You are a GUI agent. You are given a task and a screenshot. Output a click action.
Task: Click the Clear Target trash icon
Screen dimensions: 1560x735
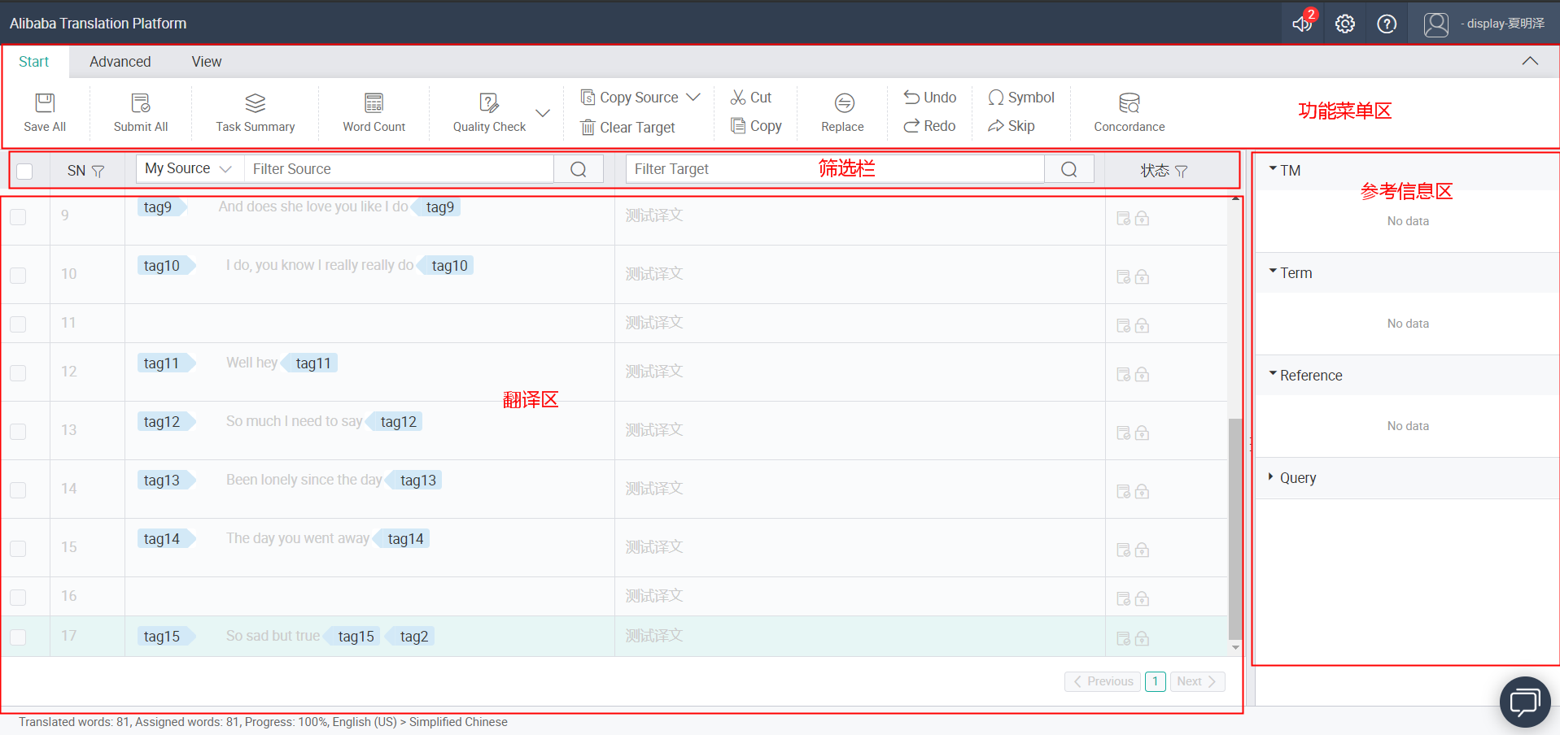click(588, 128)
